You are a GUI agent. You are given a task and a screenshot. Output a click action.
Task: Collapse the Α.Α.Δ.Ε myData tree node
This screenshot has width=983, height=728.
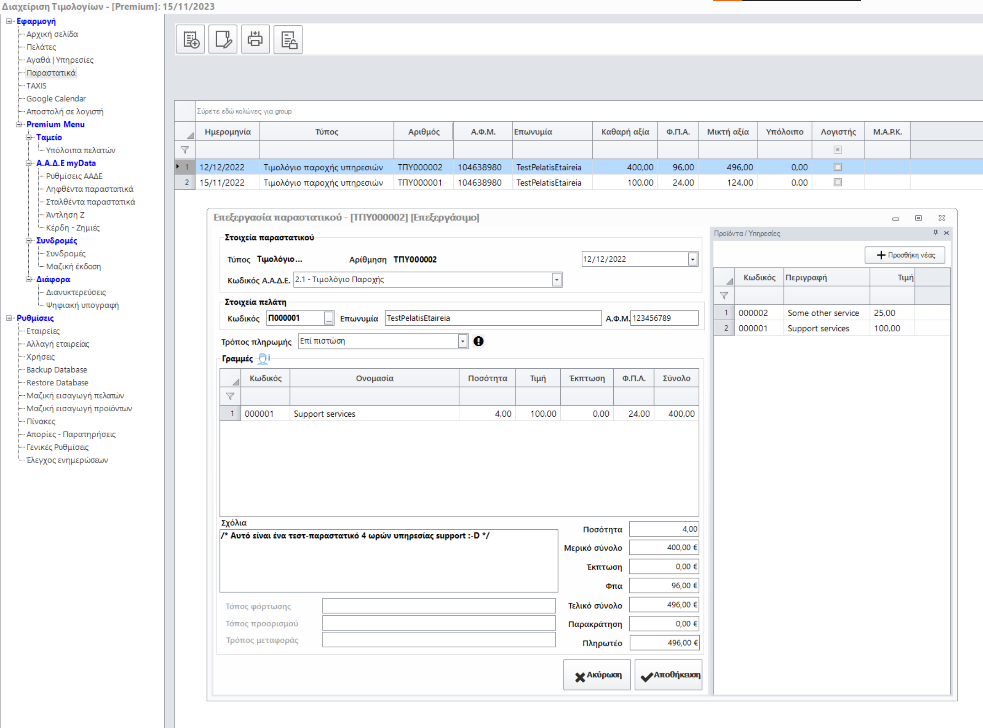(29, 163)
